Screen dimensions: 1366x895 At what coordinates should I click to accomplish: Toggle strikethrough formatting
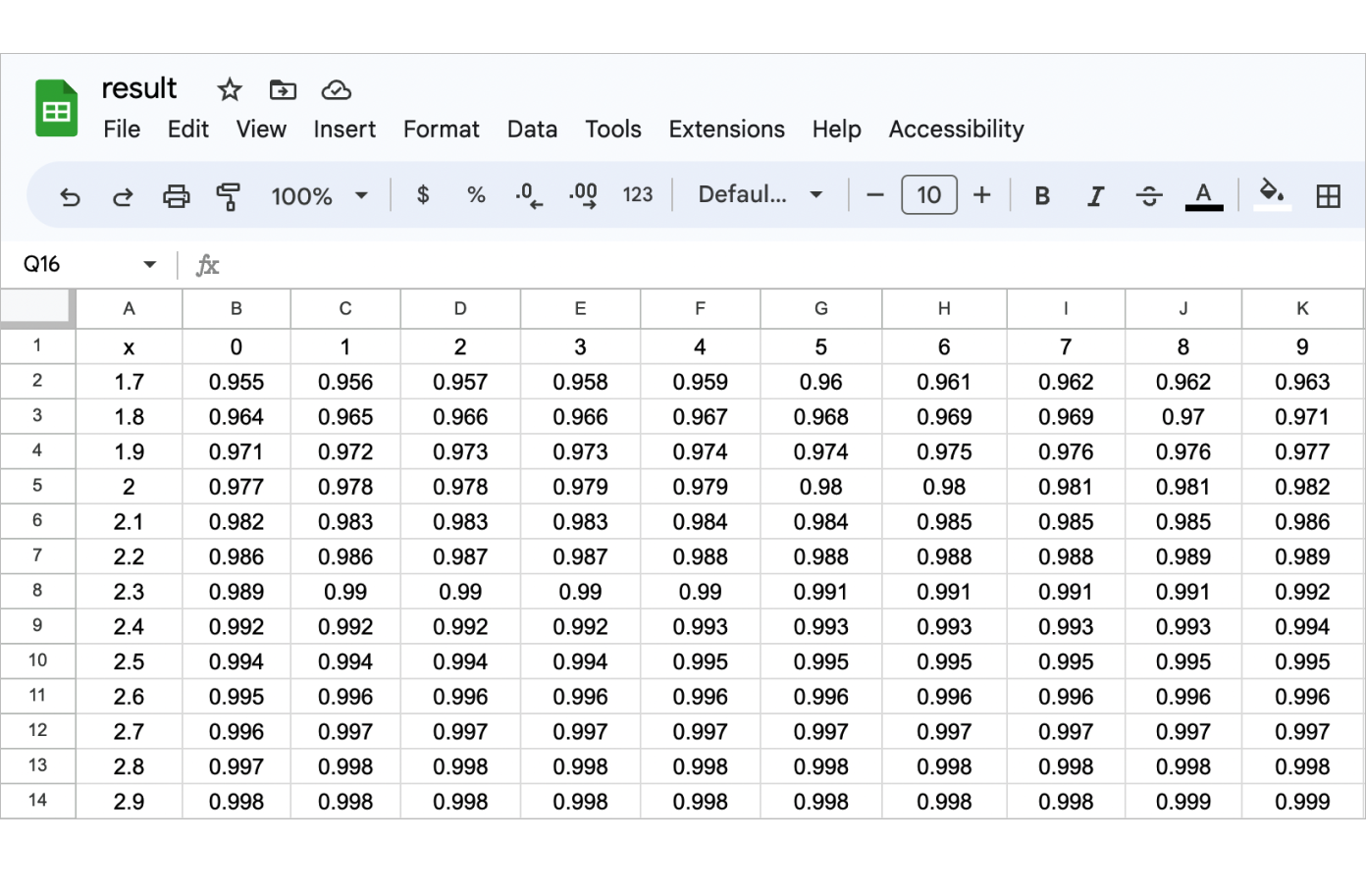tap(1149, 196)
